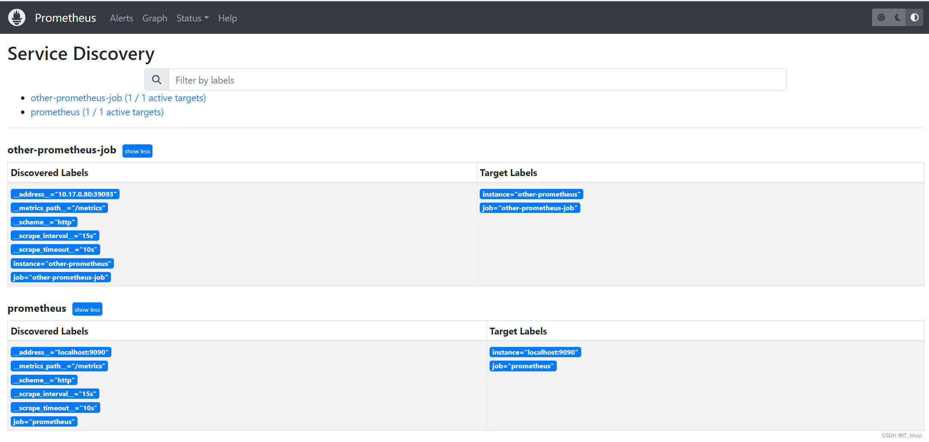
Task: Click target label instance="localhost:9090"
Action: pyautogui.click(x=535, y=352)
